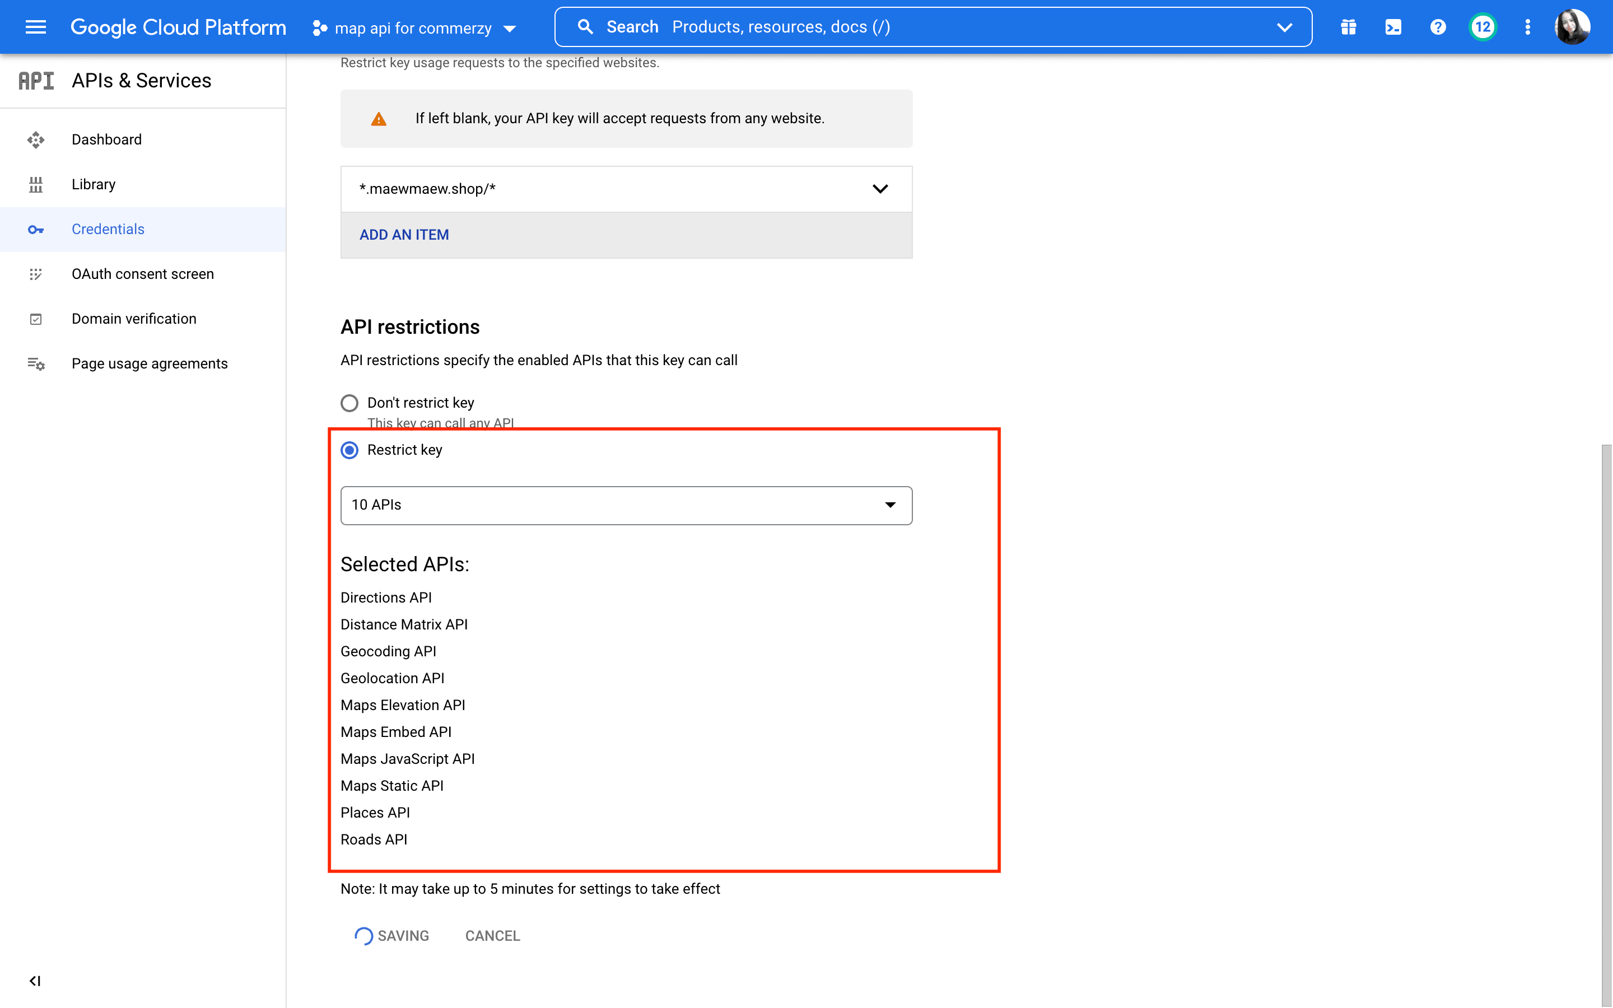This screenshot has height=1008, width=1613.
Task: Click CANCEL button
Action: (492, 936)
